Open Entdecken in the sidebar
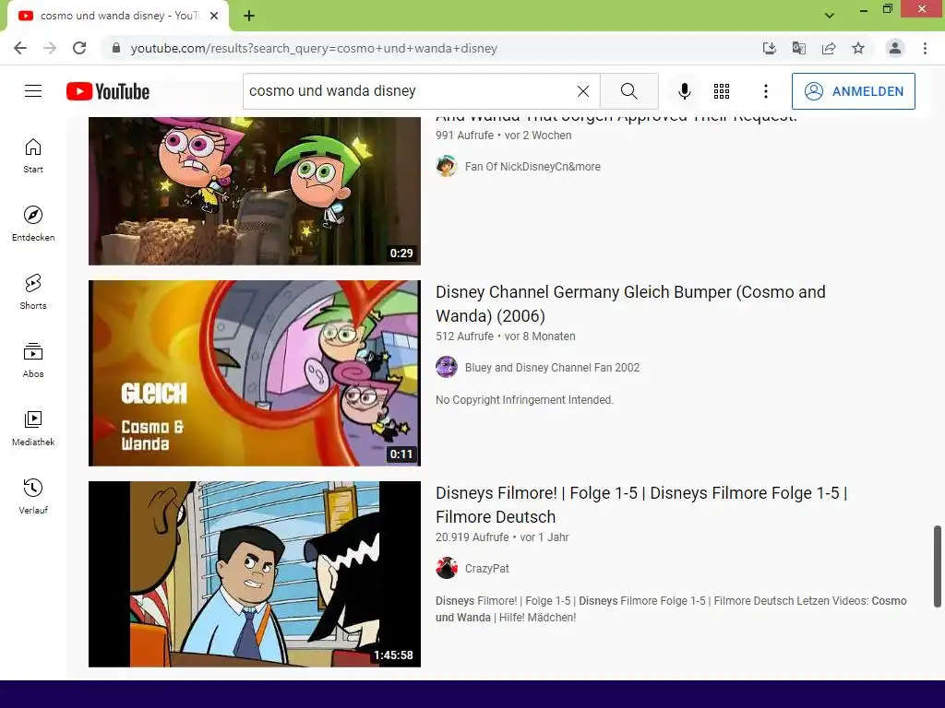This screenshot has width=945, height=708. pyautogui.click(x=33, y=224)
